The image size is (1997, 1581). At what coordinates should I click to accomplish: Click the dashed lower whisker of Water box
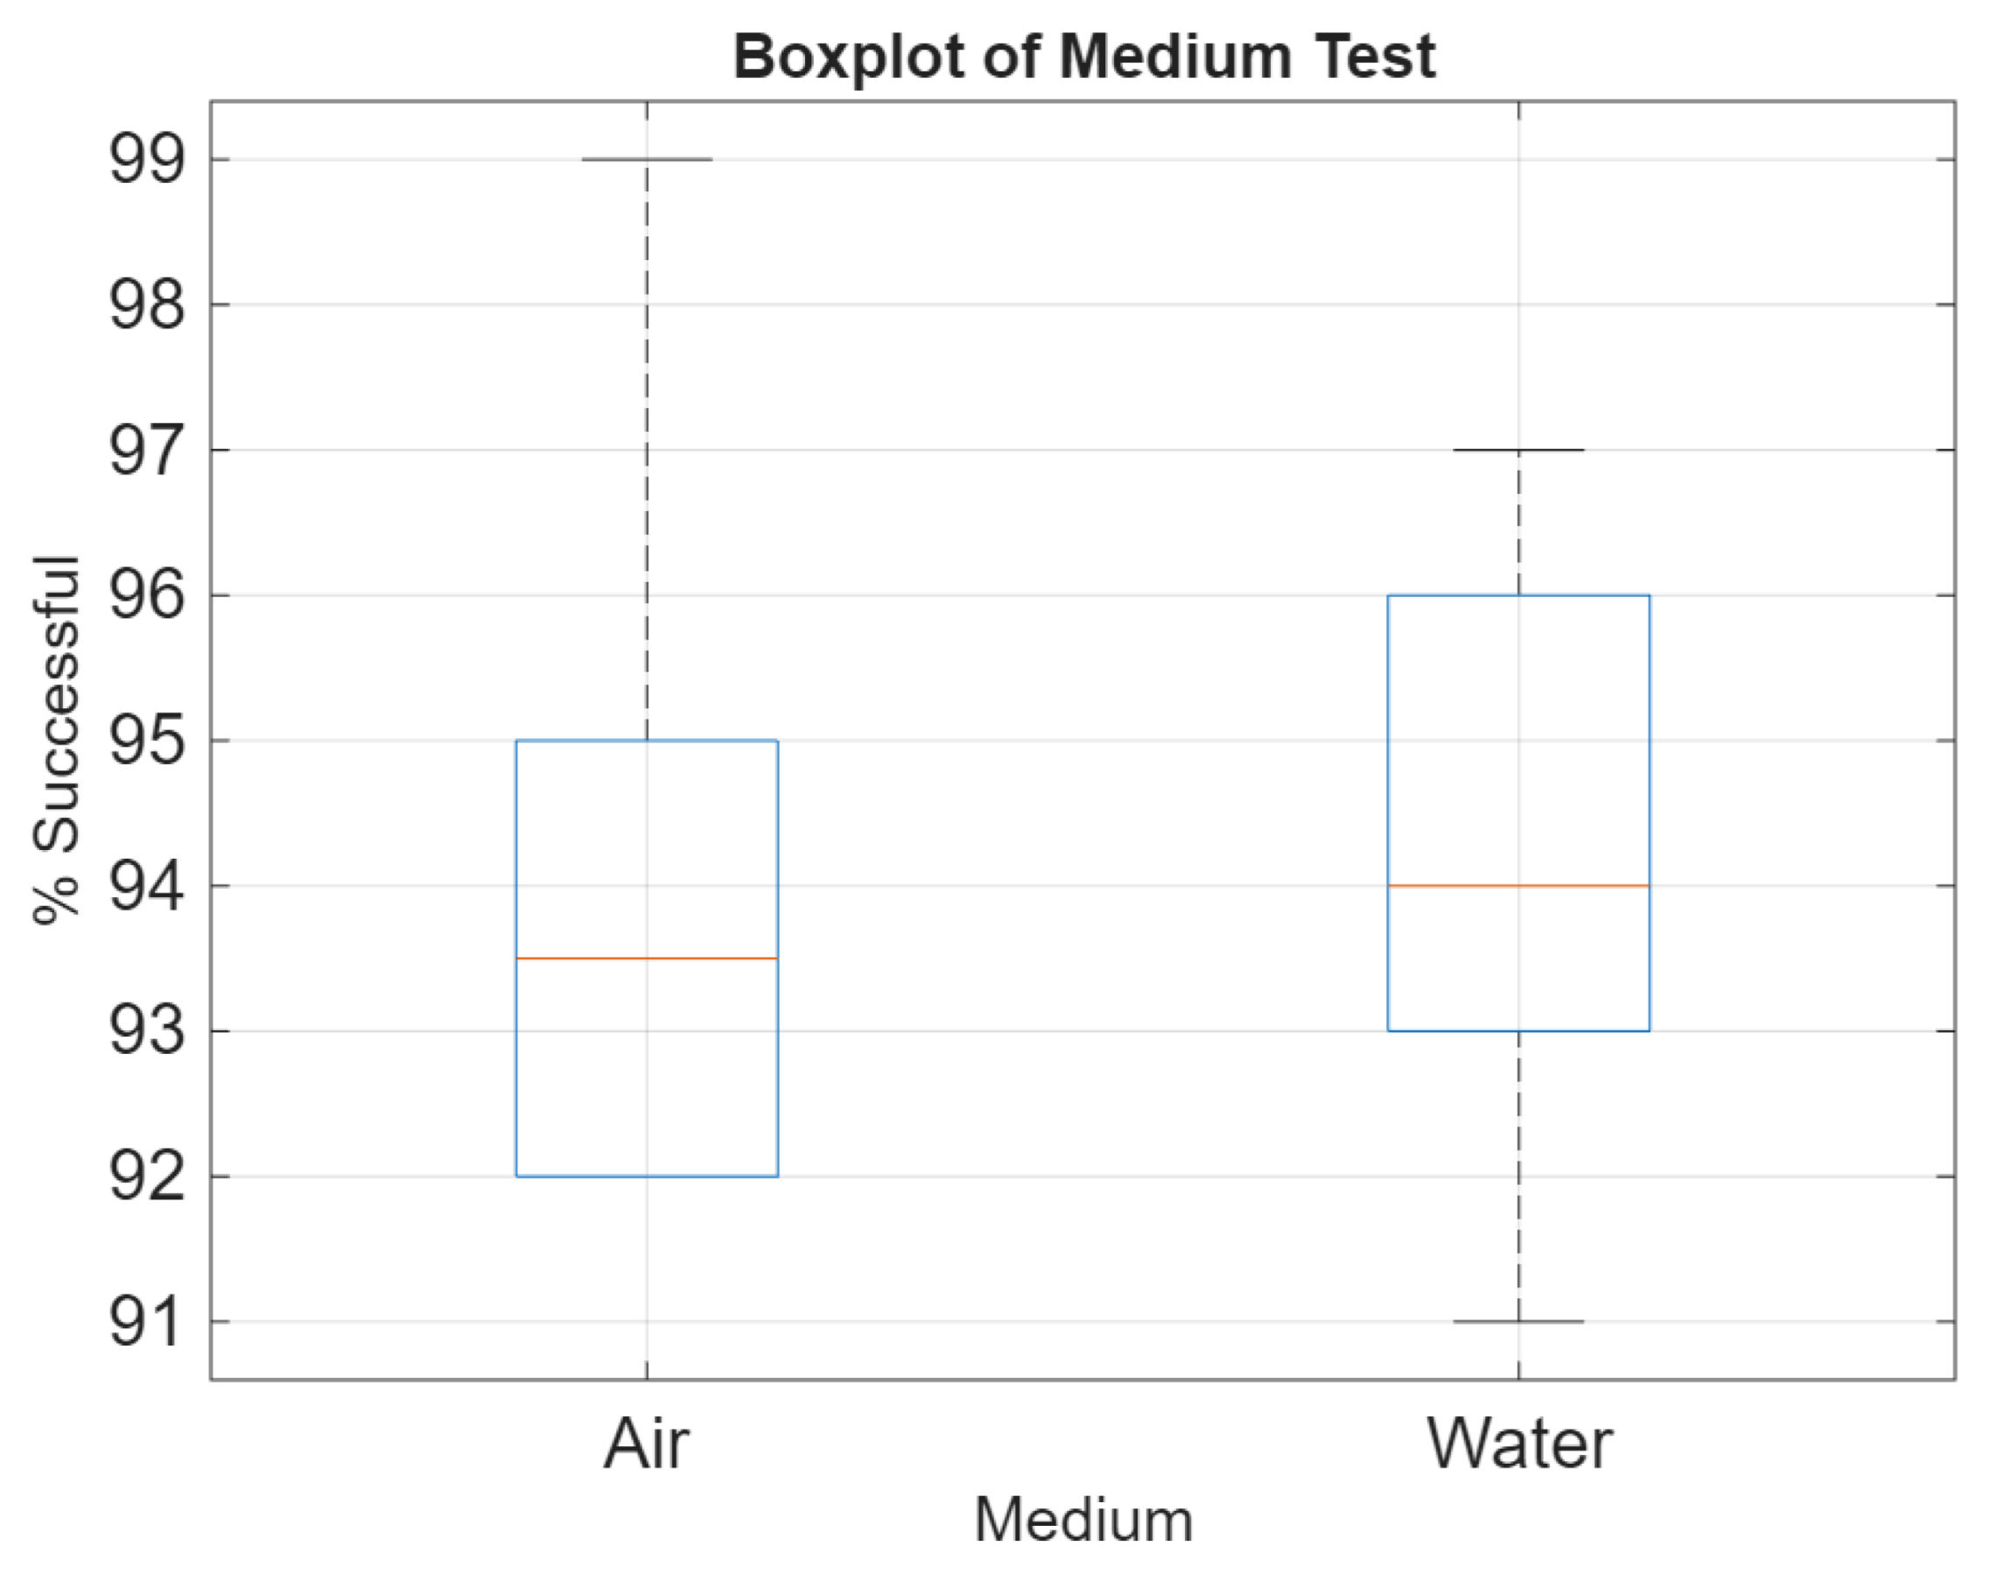click(x=1518, y=1176)
